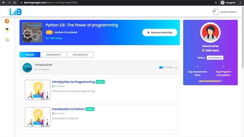Viewport: 244px width, 137px height.
Task: Open the graduation cap sidebar icon
Action: pos(7,30)
